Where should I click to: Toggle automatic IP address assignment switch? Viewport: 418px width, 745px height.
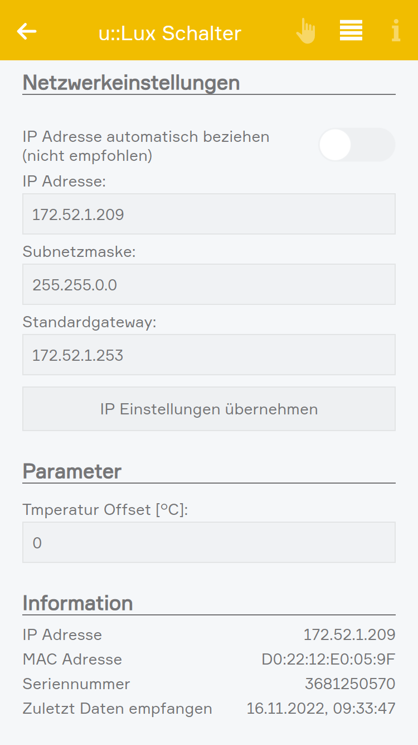(x=357, y=145)
